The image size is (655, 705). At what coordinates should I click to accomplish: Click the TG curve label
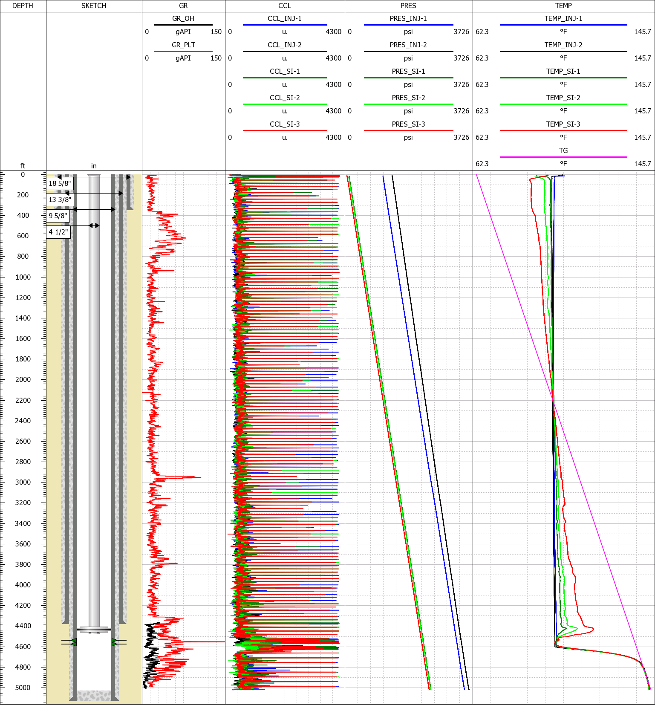563,150
